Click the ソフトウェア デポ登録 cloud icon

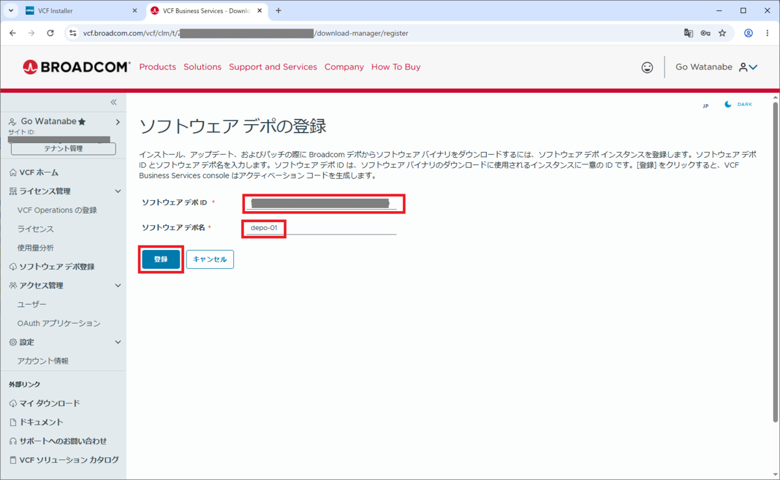[x=13, y=267]
